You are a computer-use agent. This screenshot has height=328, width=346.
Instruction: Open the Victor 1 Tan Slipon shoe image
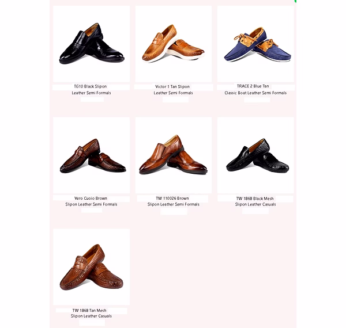pos(174,44)
